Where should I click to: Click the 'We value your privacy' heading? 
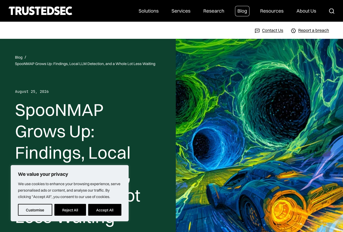43,174
